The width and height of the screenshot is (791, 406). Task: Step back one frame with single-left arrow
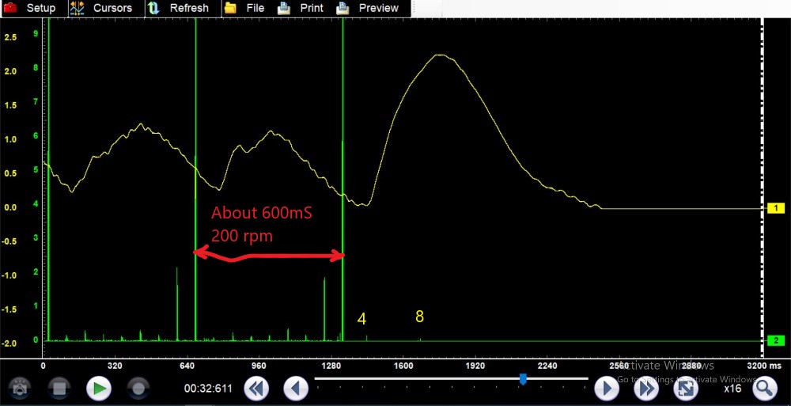[296, 389]
